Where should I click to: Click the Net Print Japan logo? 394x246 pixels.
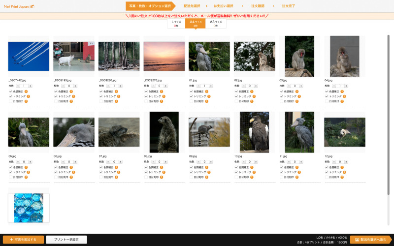(x=19, y=6)
